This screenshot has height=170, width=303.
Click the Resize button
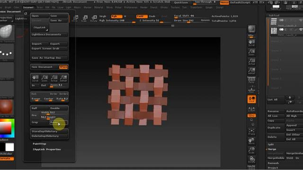click(x=59, y=122)
